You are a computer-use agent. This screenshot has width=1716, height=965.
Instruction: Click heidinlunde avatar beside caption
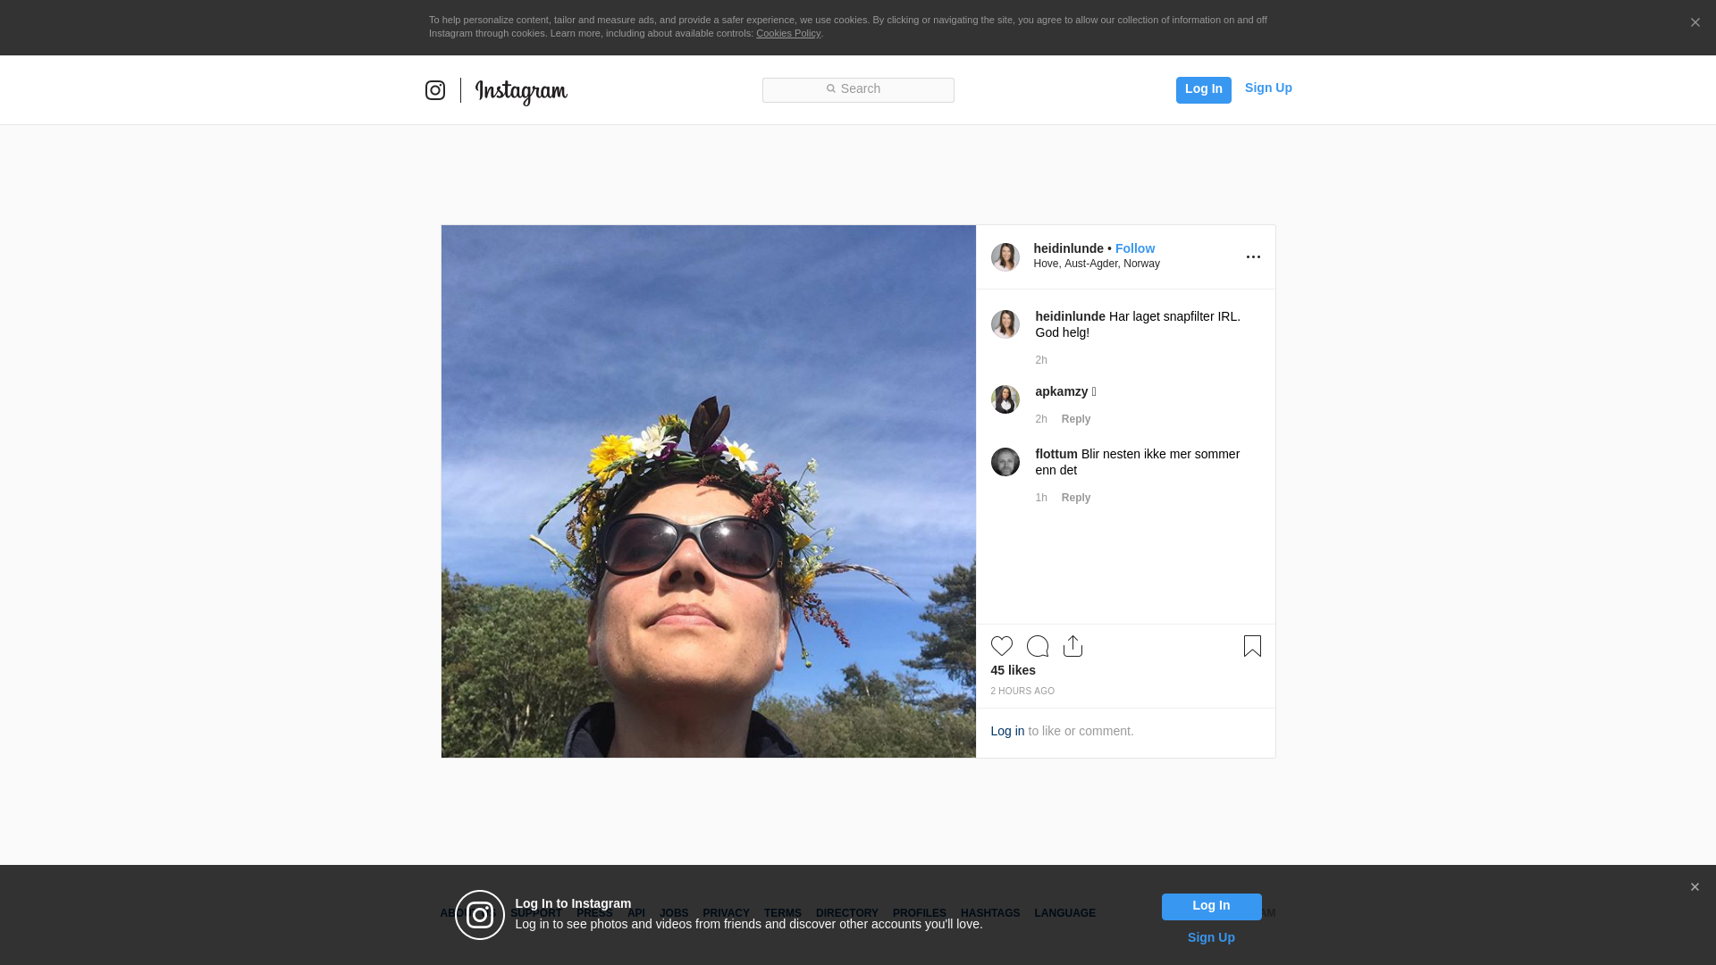[x=1005, y=324]
